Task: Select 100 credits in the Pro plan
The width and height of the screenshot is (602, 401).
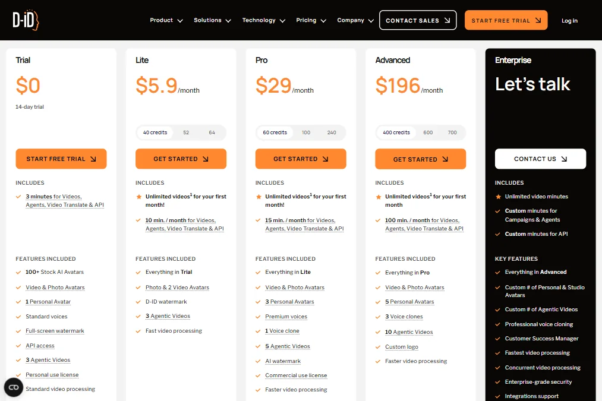Action: pos(306,132)
